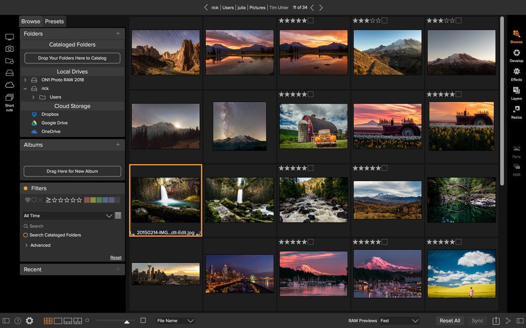This screenshot has width=526, height=328.
Task: Switch to the Presets tab
Action: (x=54, y=21)
